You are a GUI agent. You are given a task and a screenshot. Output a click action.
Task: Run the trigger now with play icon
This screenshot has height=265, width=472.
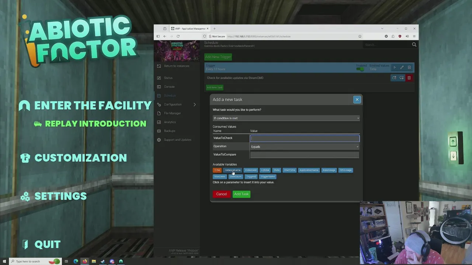395,68
